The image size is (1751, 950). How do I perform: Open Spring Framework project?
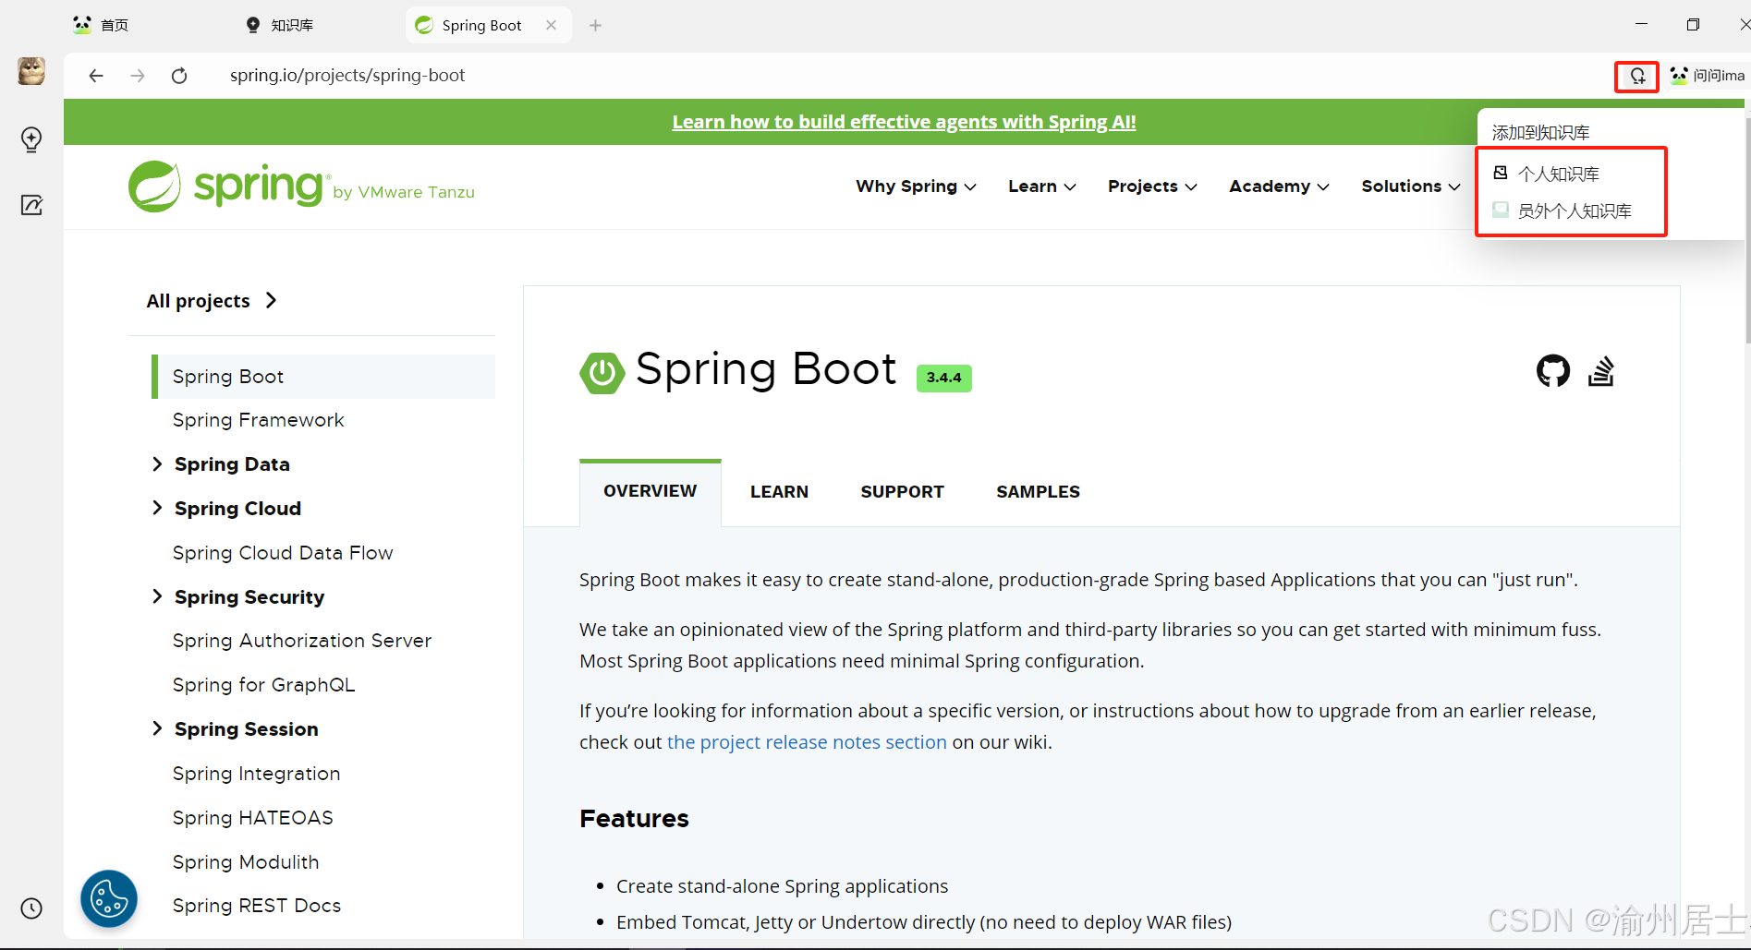pos(258,420)
